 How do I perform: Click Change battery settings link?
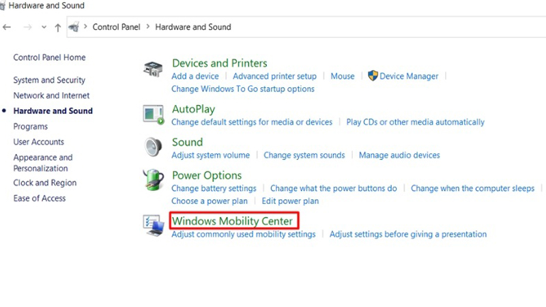(214, 188)
